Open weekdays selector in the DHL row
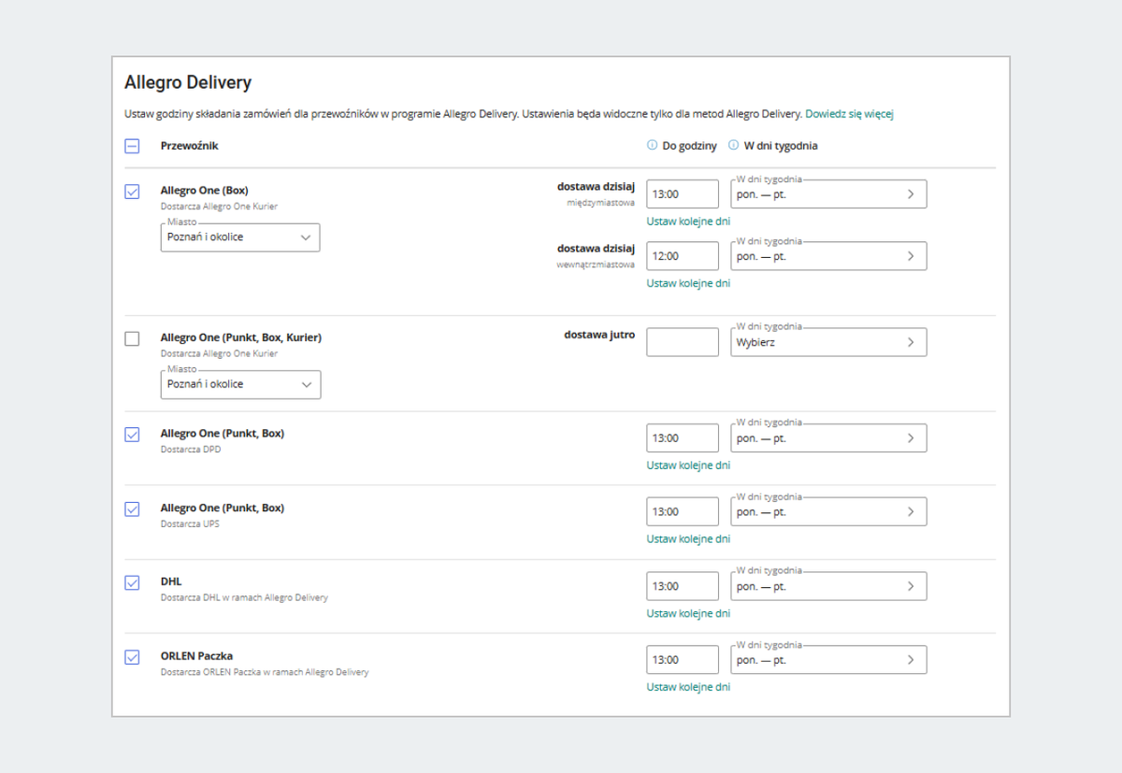The image size is (1122, 773). (x=828, y=586)
